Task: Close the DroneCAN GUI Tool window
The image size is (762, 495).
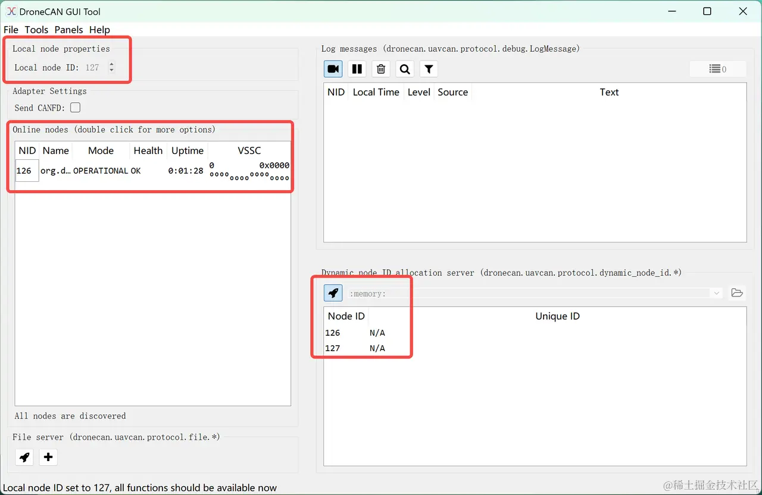Action: (743, 11)
